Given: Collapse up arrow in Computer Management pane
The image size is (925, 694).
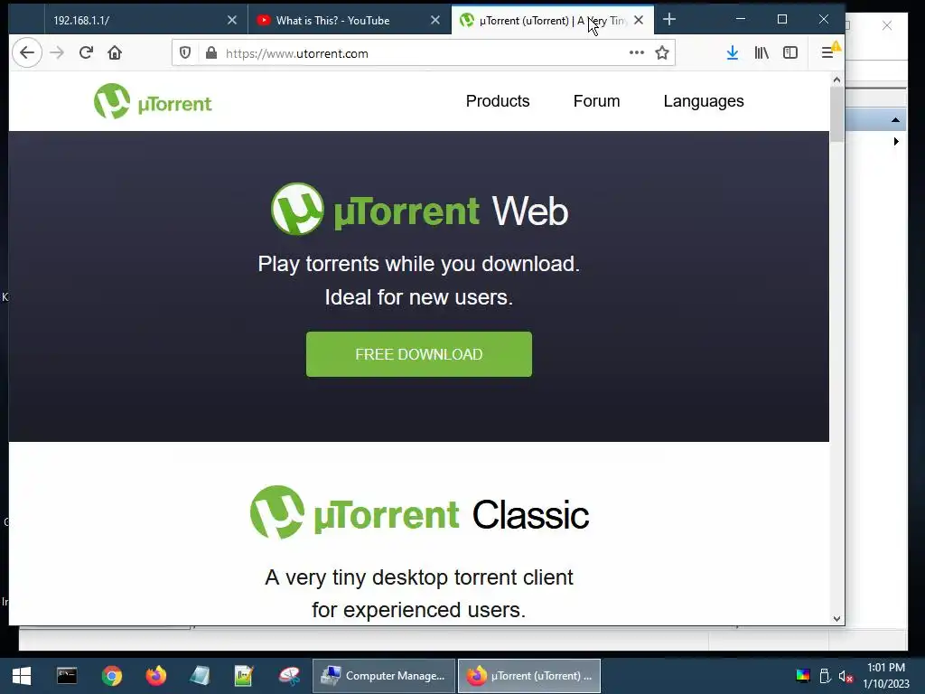Looking at the screenshot, I should pyautogui.click(x=895, y=120).
